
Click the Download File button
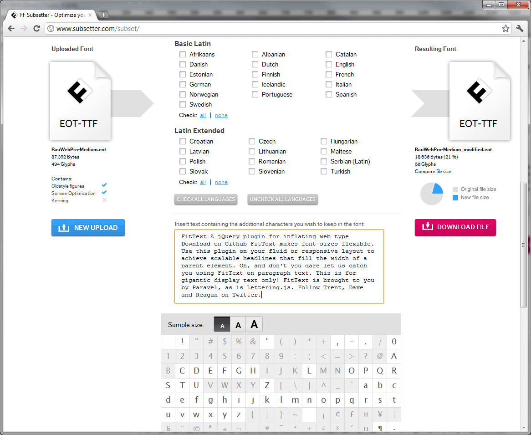455,227
